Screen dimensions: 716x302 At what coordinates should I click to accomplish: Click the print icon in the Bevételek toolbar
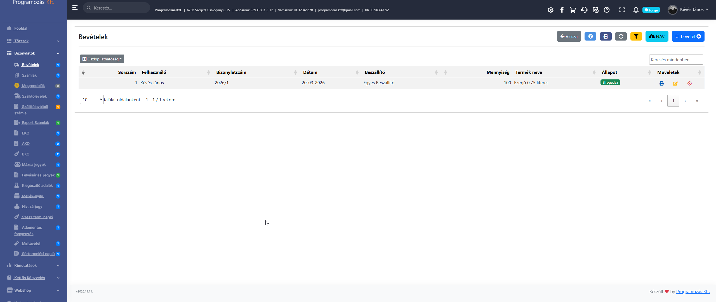606,36
